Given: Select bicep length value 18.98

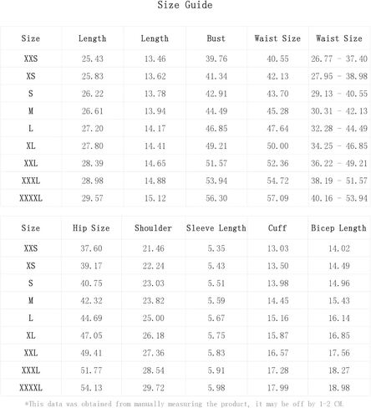Looking at the screenshot, I should tap(339, 388).
